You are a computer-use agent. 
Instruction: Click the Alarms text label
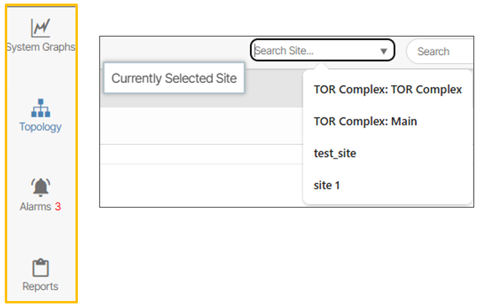click(35, 206)
